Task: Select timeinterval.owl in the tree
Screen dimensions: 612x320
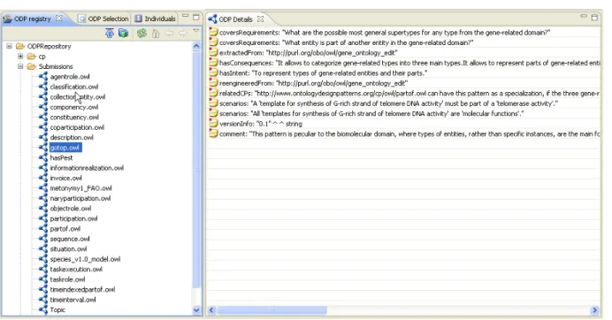Action: pos(73,300)
